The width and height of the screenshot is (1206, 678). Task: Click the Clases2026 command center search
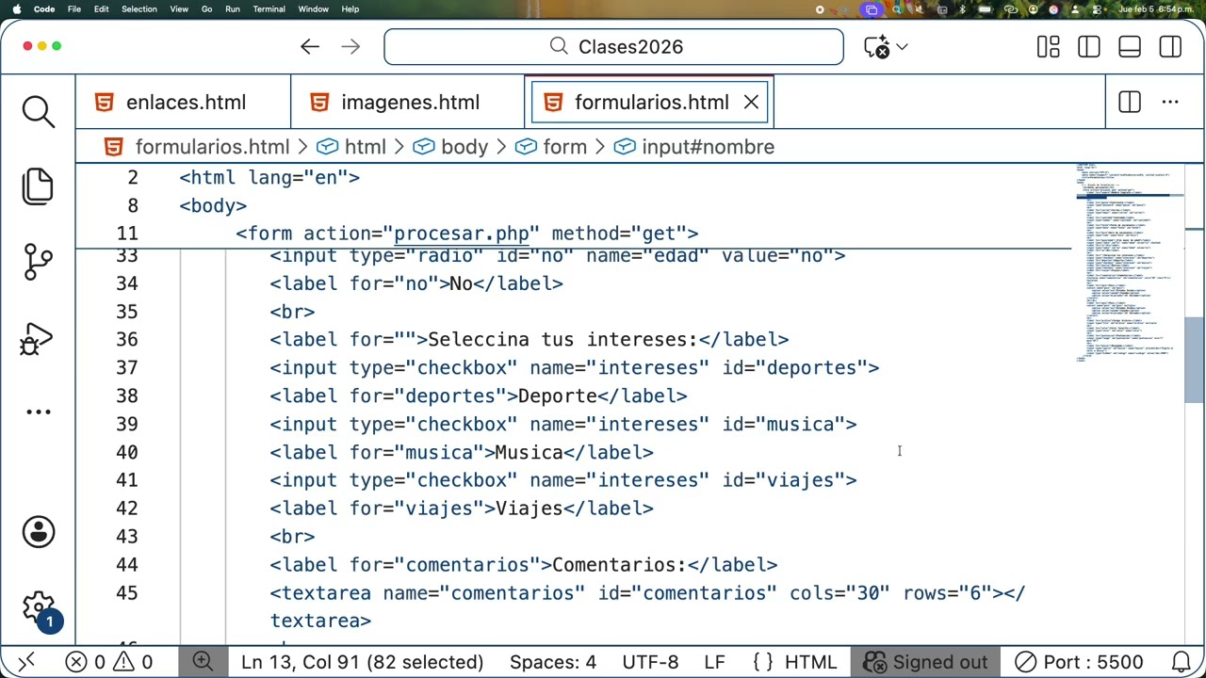pos(613,46)
